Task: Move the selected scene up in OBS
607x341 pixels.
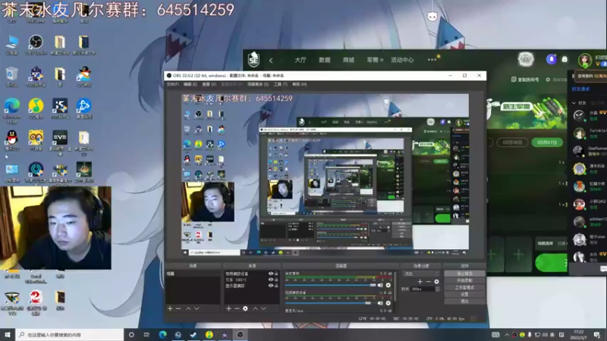Action: point(188,308)
